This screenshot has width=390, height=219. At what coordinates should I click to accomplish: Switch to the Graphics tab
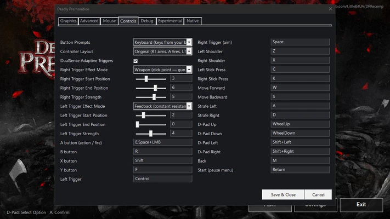point(68,21)
